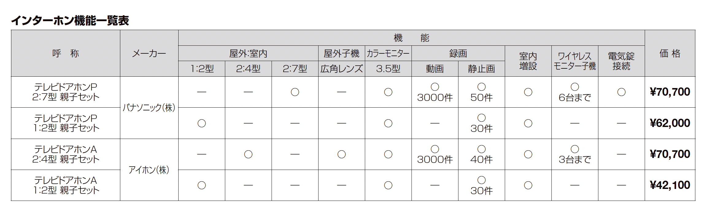Select the 呼称 column header
Screen dimensions: 707x219
(66, 53)
